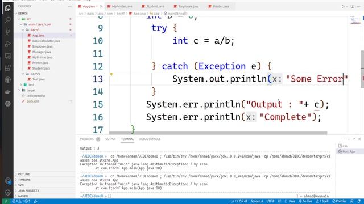Open the GitHub view in activity bar
364x204 pixels.
point(7,80)
